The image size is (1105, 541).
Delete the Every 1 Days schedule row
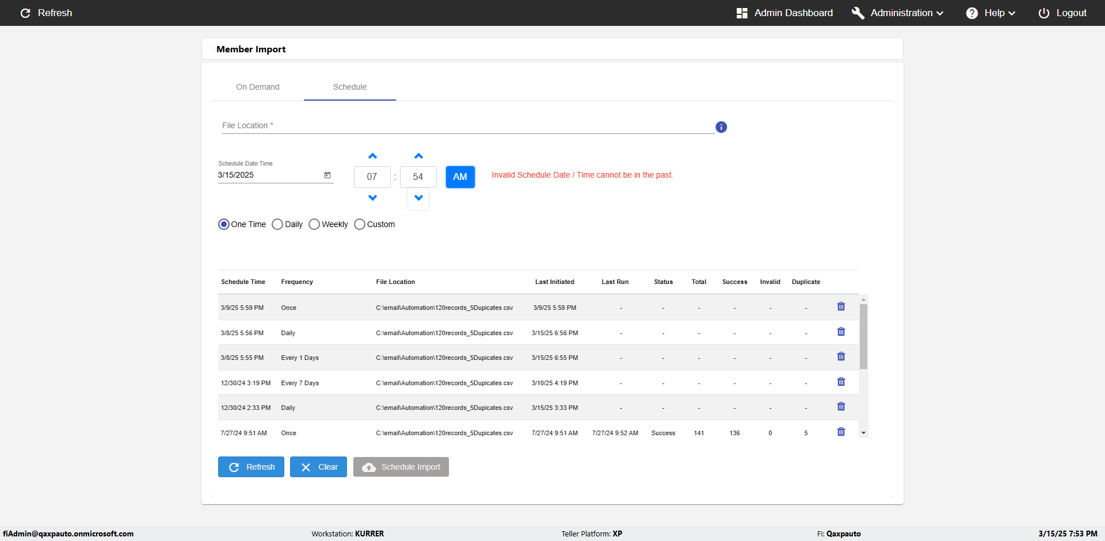tap(841, 357)
